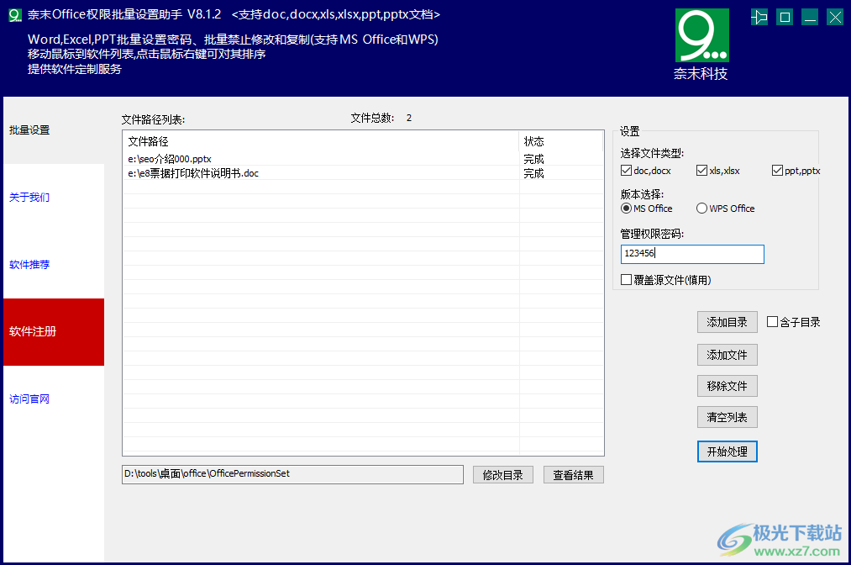Click the 添加文件 button

728,356
